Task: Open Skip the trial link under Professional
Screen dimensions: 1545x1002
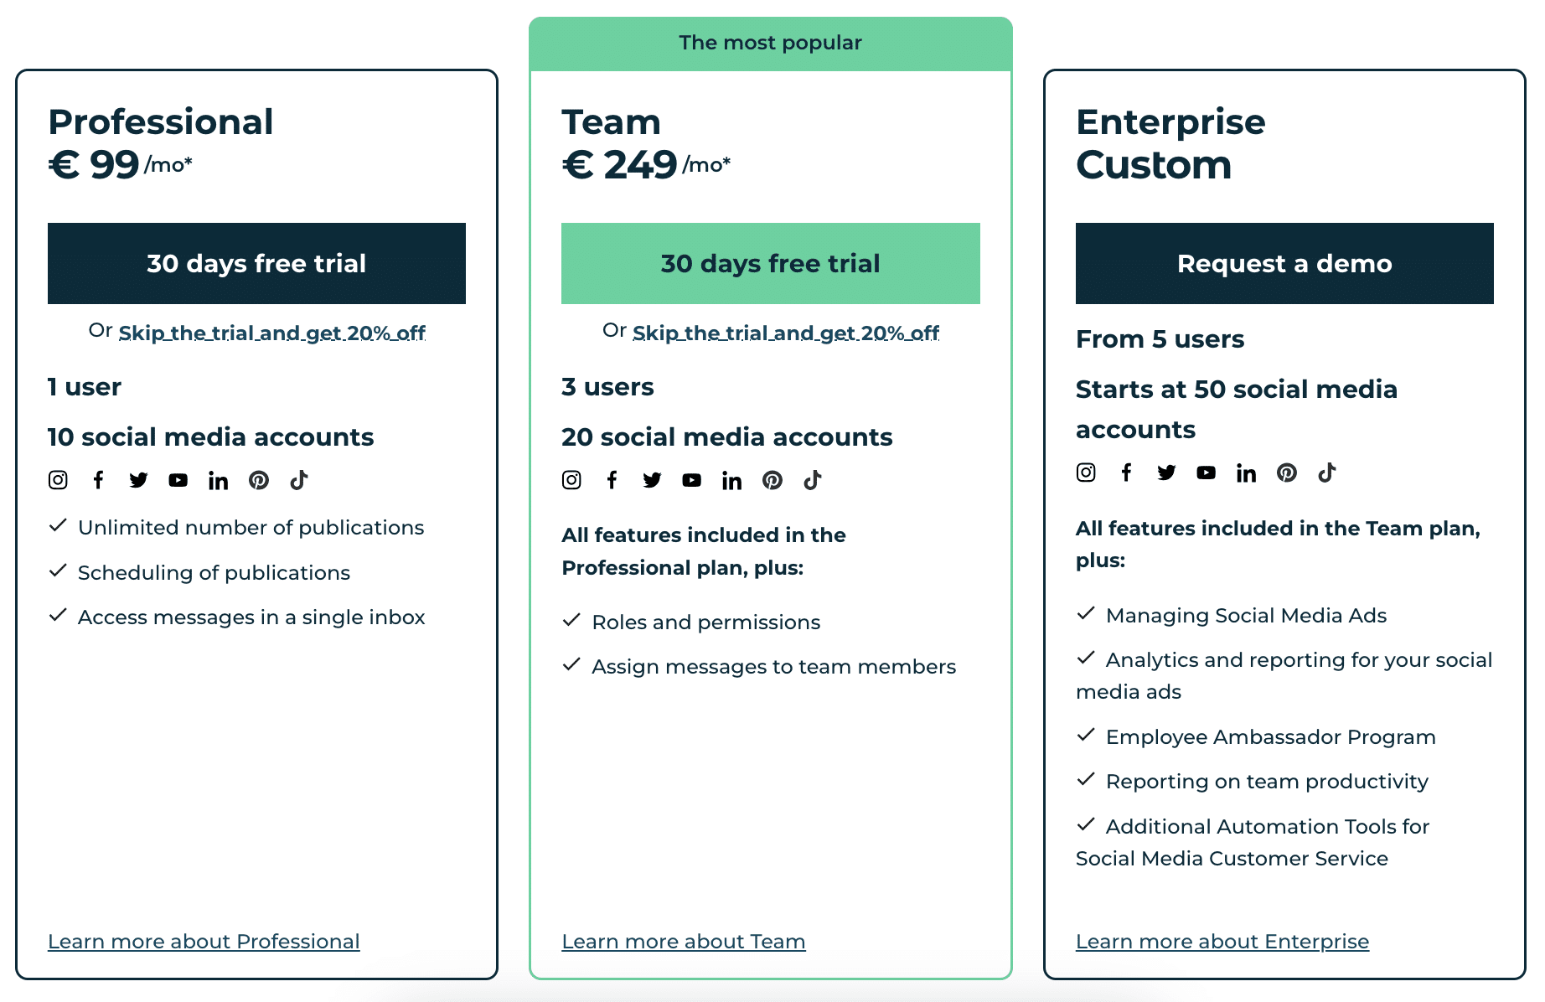Action: (272, 333)
